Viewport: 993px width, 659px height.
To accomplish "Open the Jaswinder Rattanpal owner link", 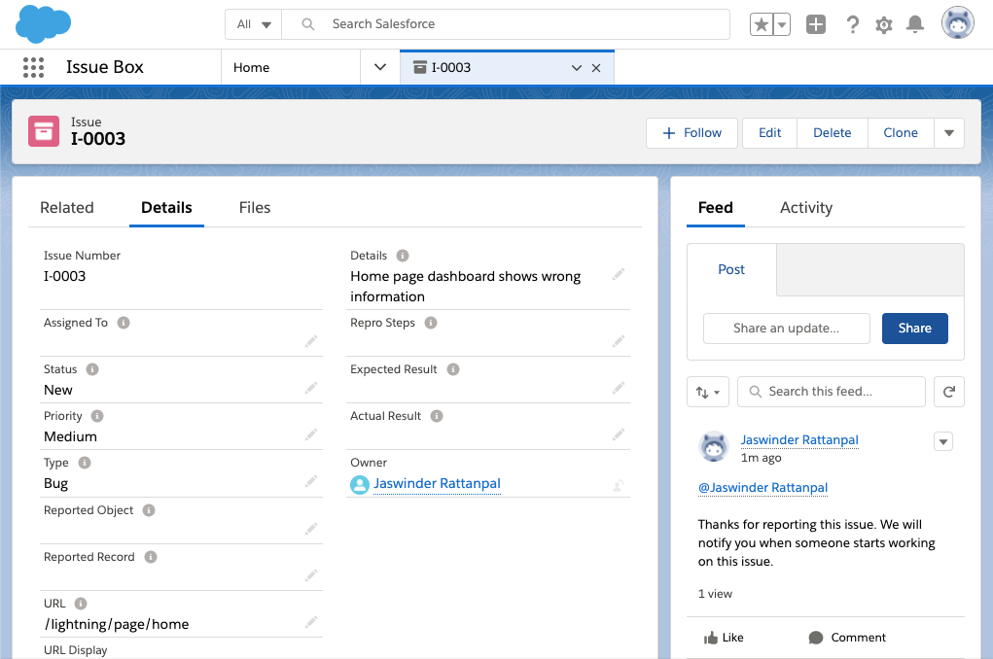I will click(437, 483).
